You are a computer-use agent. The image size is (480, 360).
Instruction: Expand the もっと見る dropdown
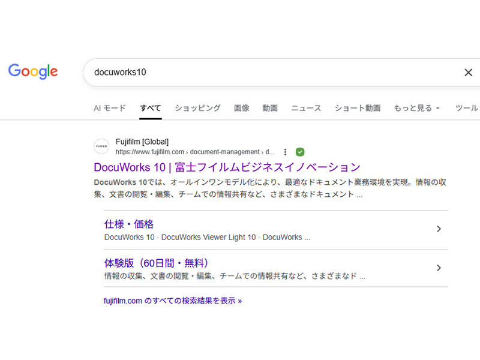pyautogui.click(x=416, y=108)
